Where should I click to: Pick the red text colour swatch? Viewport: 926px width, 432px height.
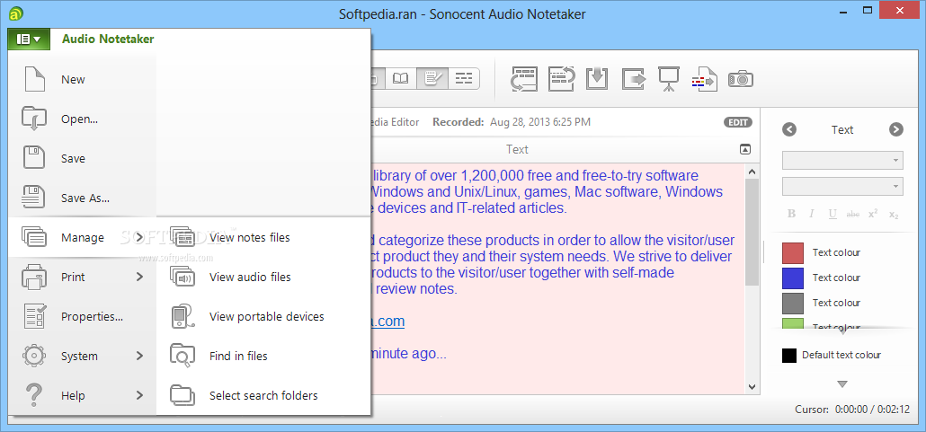[793, 252]
